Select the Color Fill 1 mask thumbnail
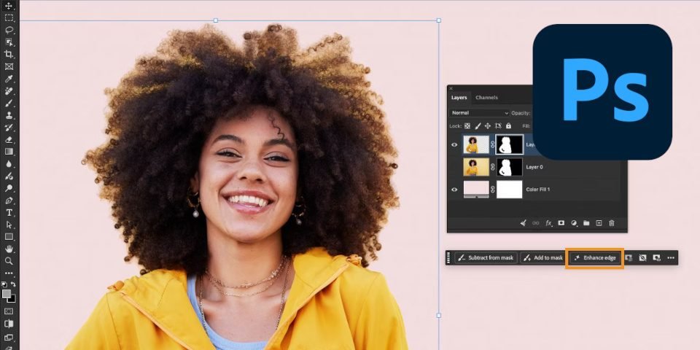The image size is (700, 350). click(510, 190)
